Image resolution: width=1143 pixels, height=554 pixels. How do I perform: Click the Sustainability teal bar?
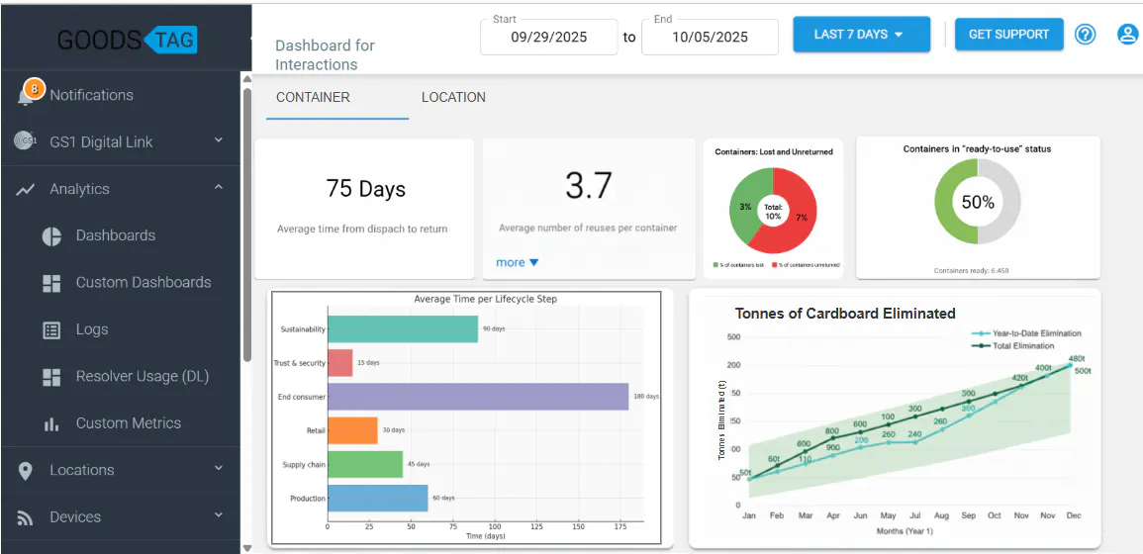tap(403, 328)
